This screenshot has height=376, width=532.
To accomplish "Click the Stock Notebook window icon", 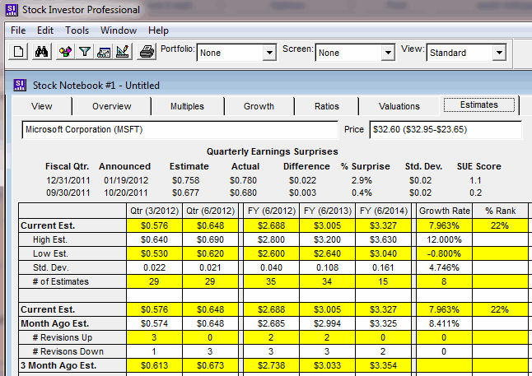I will [21, 85].
